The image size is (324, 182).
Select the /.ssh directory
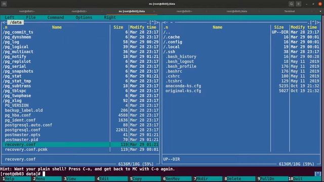coord(241,52)
